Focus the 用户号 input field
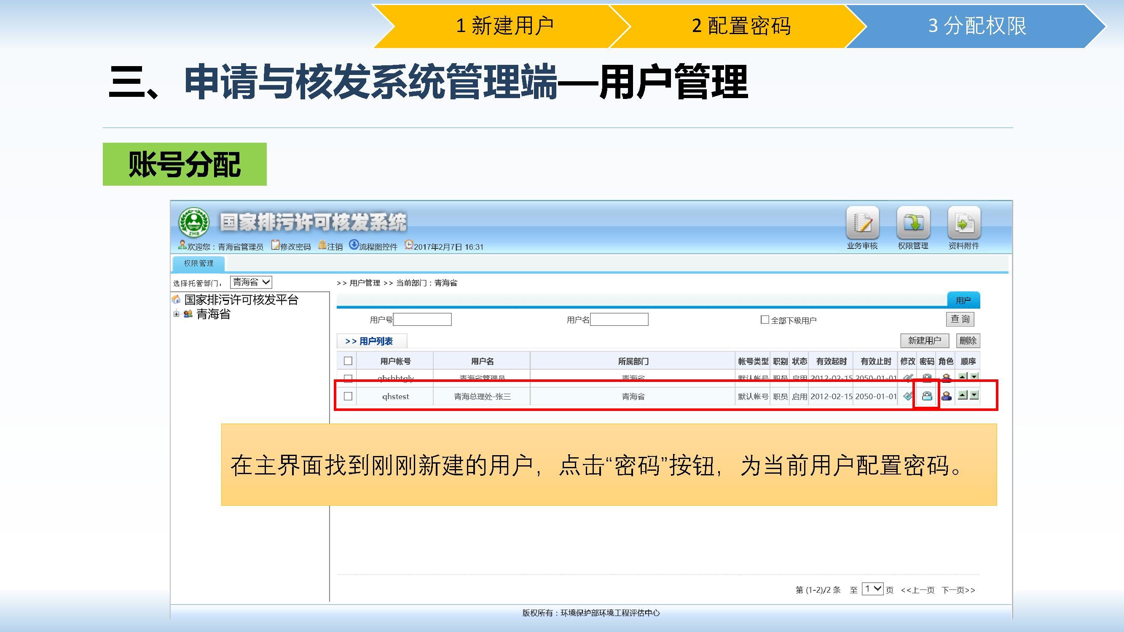 click(x=422, y=320)
